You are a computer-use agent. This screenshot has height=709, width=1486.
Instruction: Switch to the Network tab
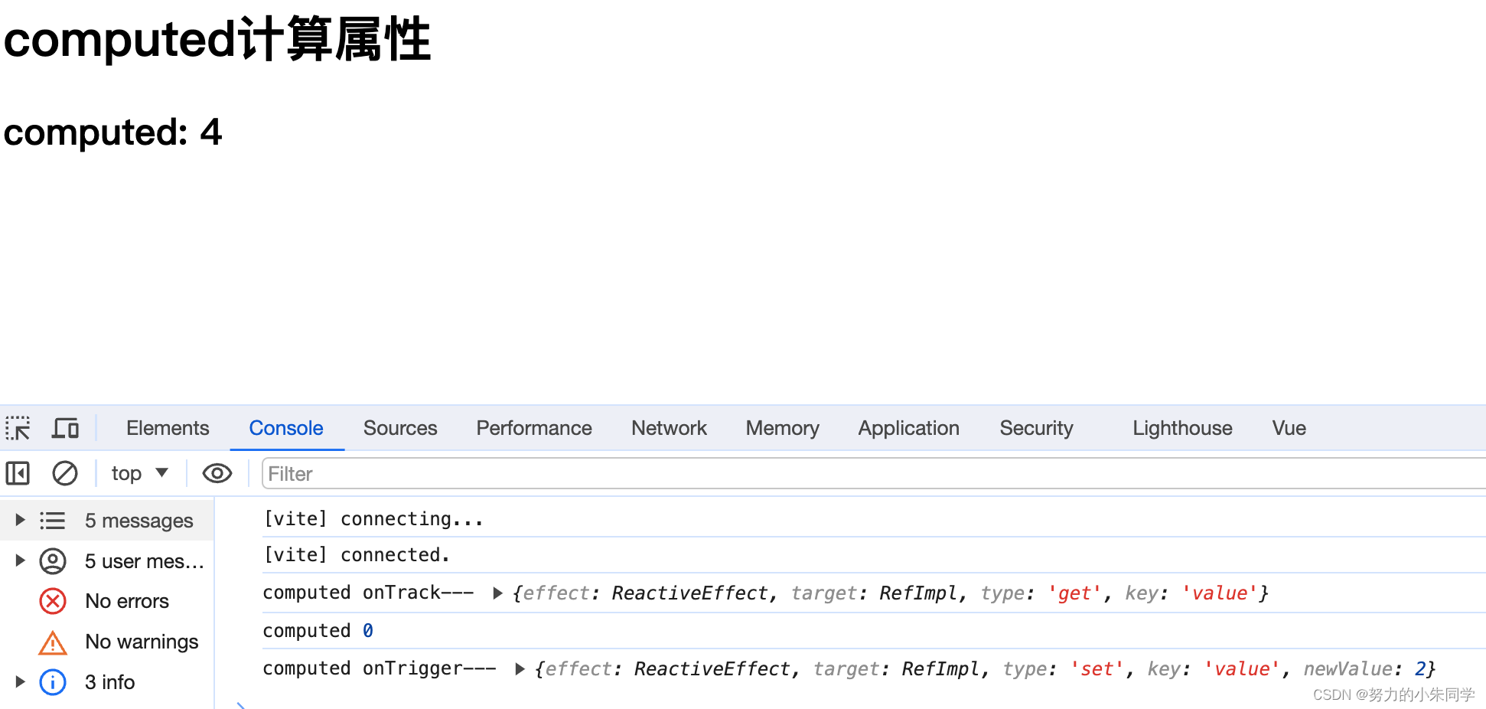point(669,428)
